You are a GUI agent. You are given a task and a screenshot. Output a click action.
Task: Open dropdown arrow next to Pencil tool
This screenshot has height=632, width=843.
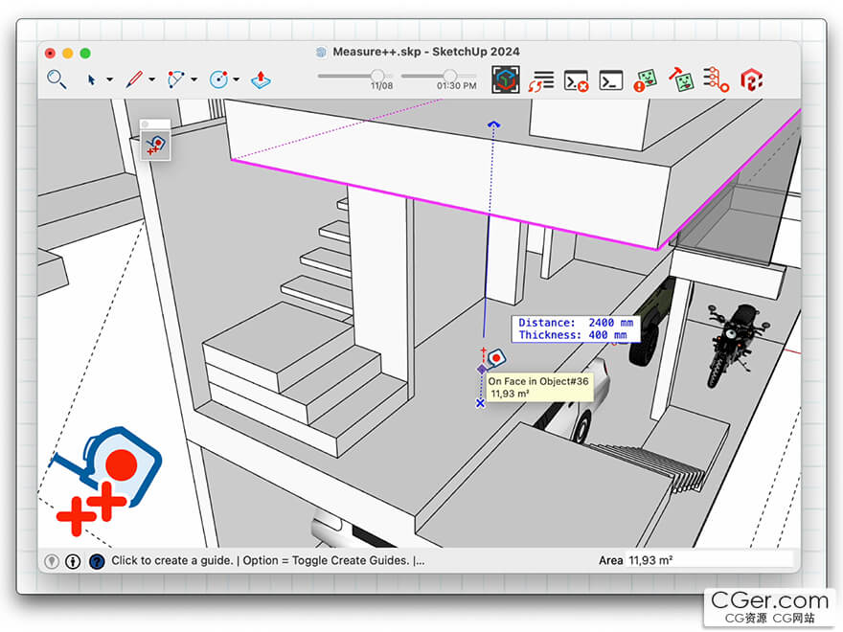click(x=151, y=80)
